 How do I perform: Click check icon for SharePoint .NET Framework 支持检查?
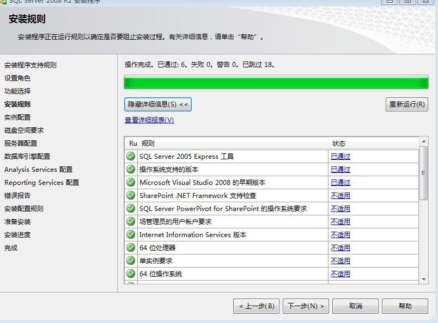coord(131,195)
